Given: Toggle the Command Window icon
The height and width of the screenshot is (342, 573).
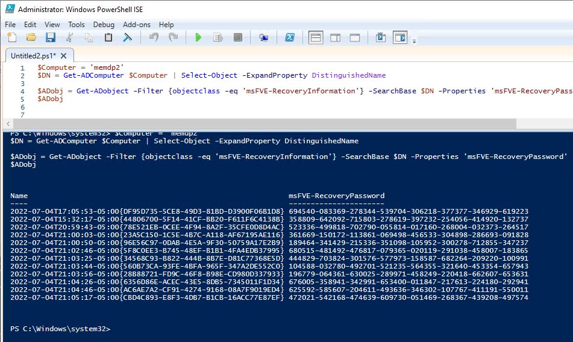Looking at the screenshot, I should [x=380, y=37].
